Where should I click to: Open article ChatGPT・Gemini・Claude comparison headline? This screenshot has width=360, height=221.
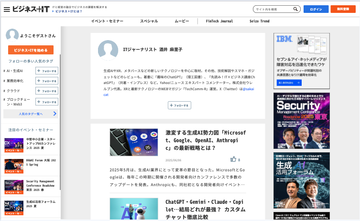point(206,210)
